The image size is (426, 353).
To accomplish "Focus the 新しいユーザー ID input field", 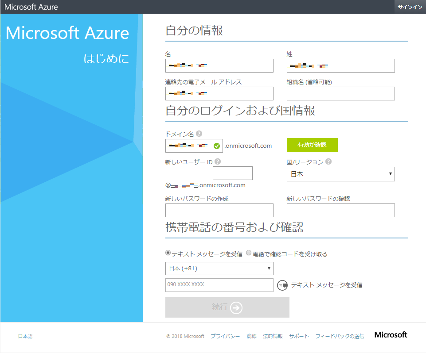I will [233, 173].
